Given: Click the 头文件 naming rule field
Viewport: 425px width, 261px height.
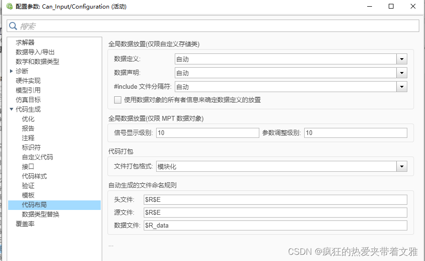Looking at the screenshot, I should click(276, 199).
